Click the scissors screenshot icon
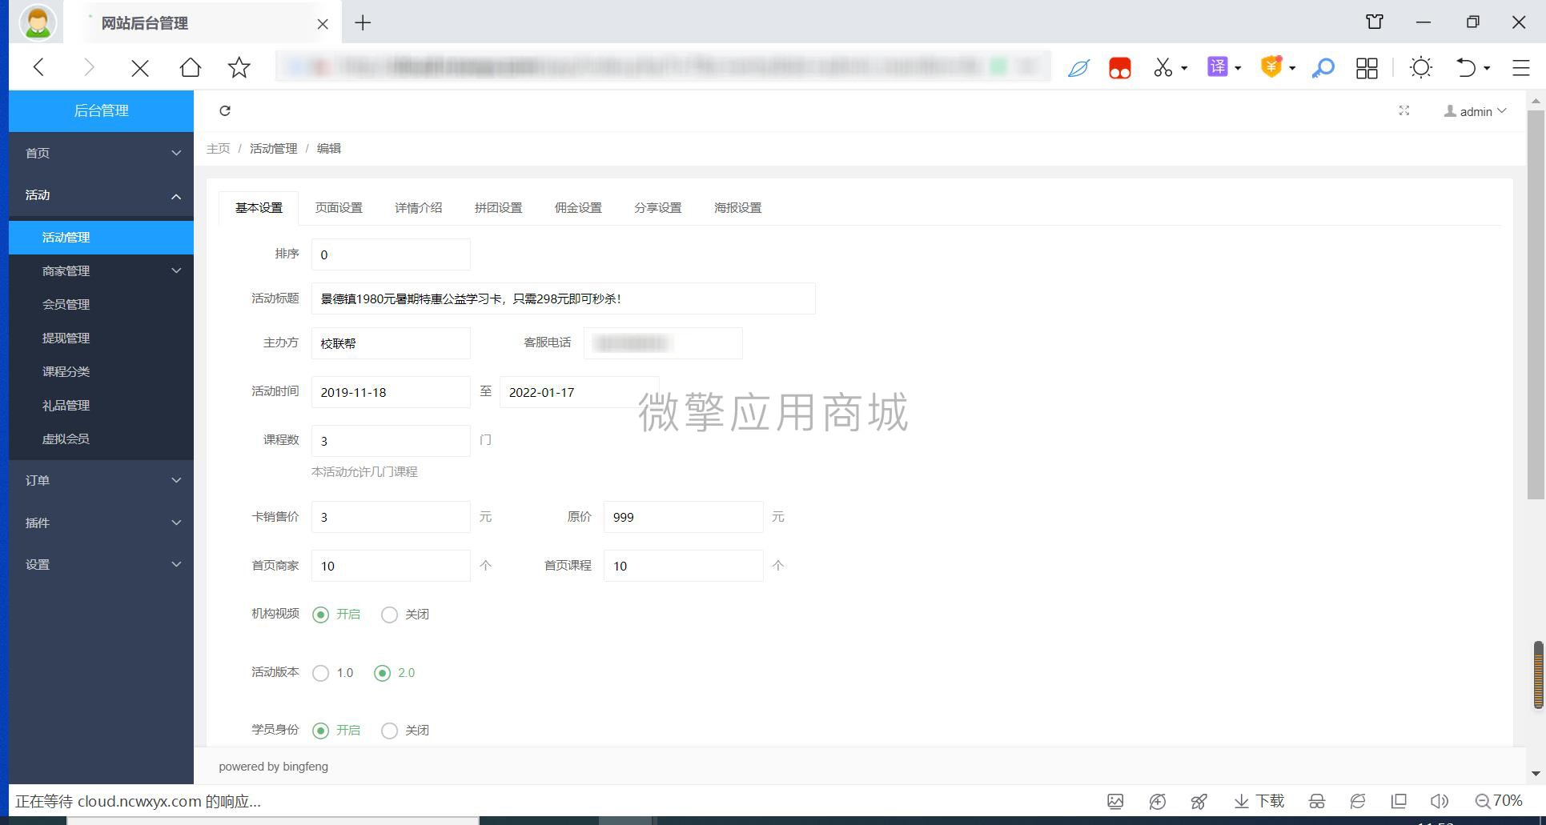The height and width of the screenshot is (825, 1546). pos(1163,68)
